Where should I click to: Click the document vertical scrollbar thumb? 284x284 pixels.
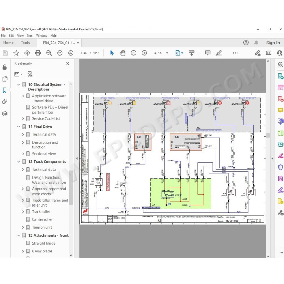[x=268, y=135]
